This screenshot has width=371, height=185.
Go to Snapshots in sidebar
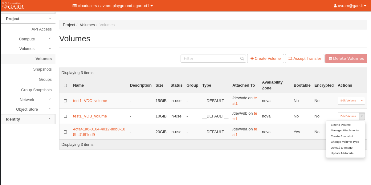(x=42, y=69)
